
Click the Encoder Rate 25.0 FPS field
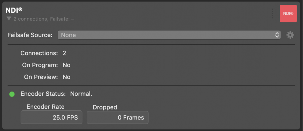[x=52, y=117]
